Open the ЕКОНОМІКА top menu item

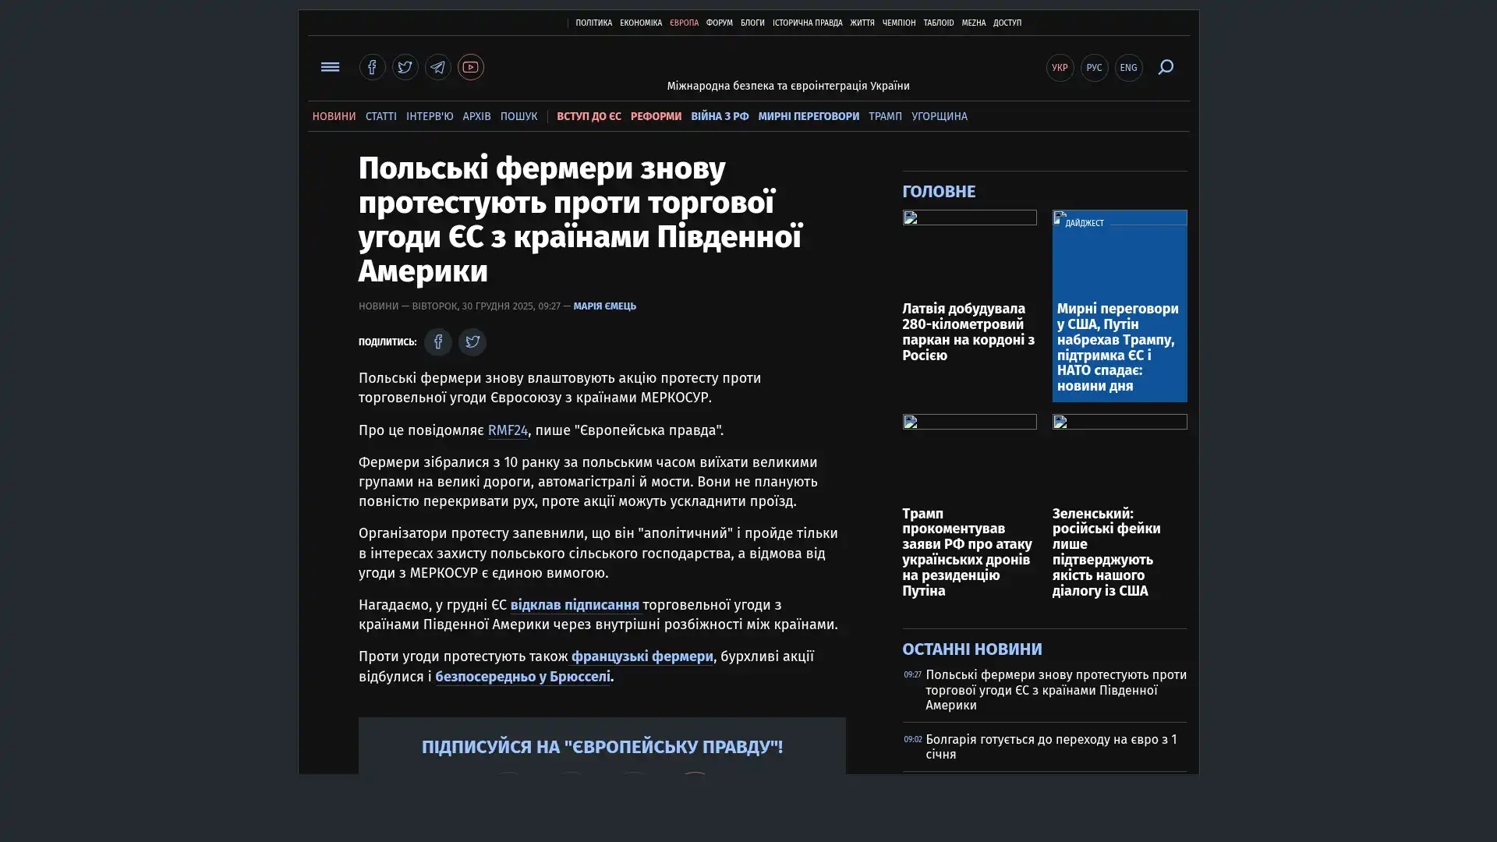[x=640, y=23]
